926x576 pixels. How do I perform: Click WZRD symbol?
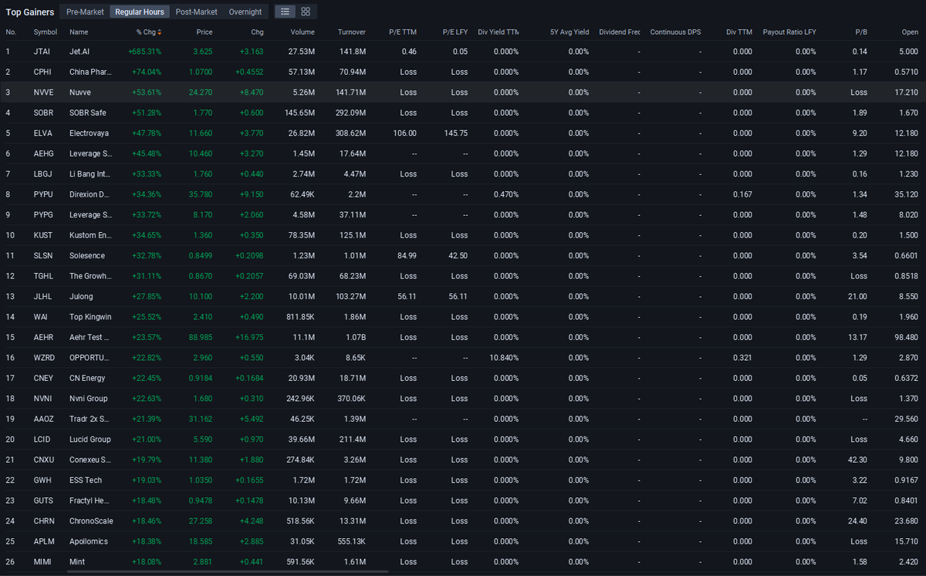coord(44,358)
